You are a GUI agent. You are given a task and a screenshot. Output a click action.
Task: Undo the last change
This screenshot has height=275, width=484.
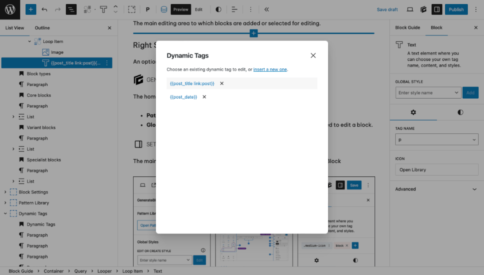(44, 9)
